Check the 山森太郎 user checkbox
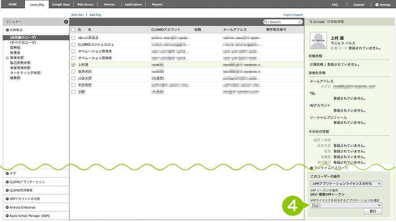 tap(73, 78)
